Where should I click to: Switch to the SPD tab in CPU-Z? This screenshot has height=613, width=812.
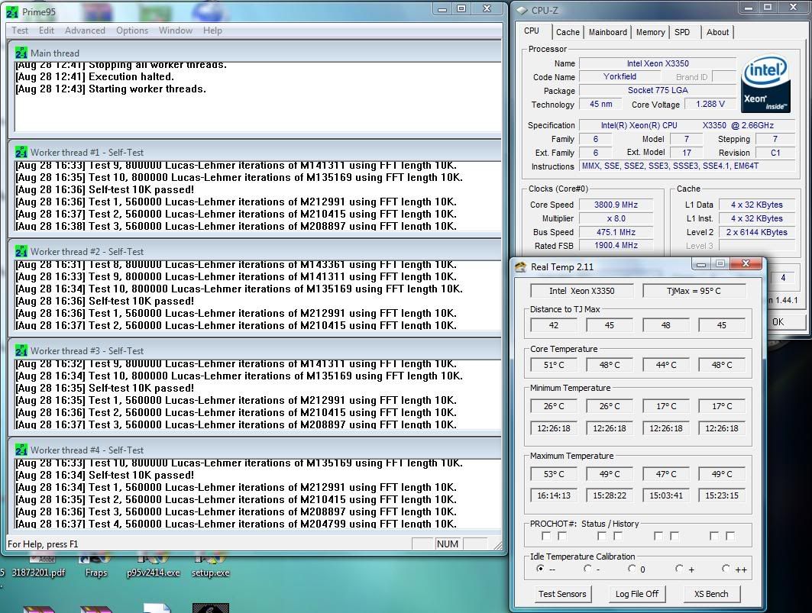[682, 32]
